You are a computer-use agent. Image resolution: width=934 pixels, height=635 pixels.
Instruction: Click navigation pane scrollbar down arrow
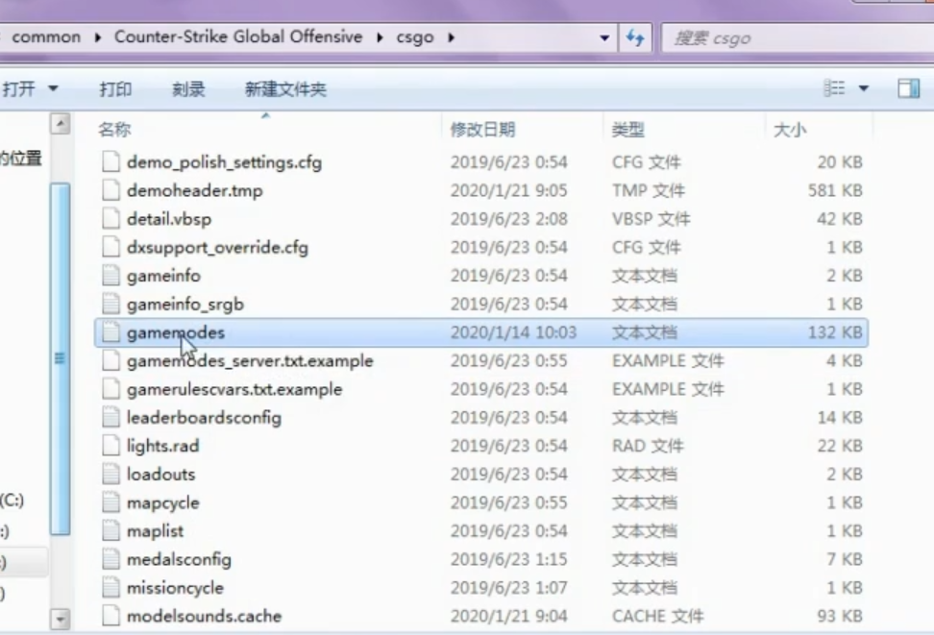(x=60, y=620)
